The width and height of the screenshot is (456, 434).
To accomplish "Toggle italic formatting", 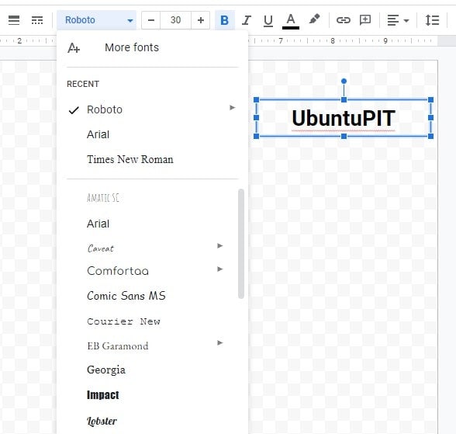I will (247, 20).
